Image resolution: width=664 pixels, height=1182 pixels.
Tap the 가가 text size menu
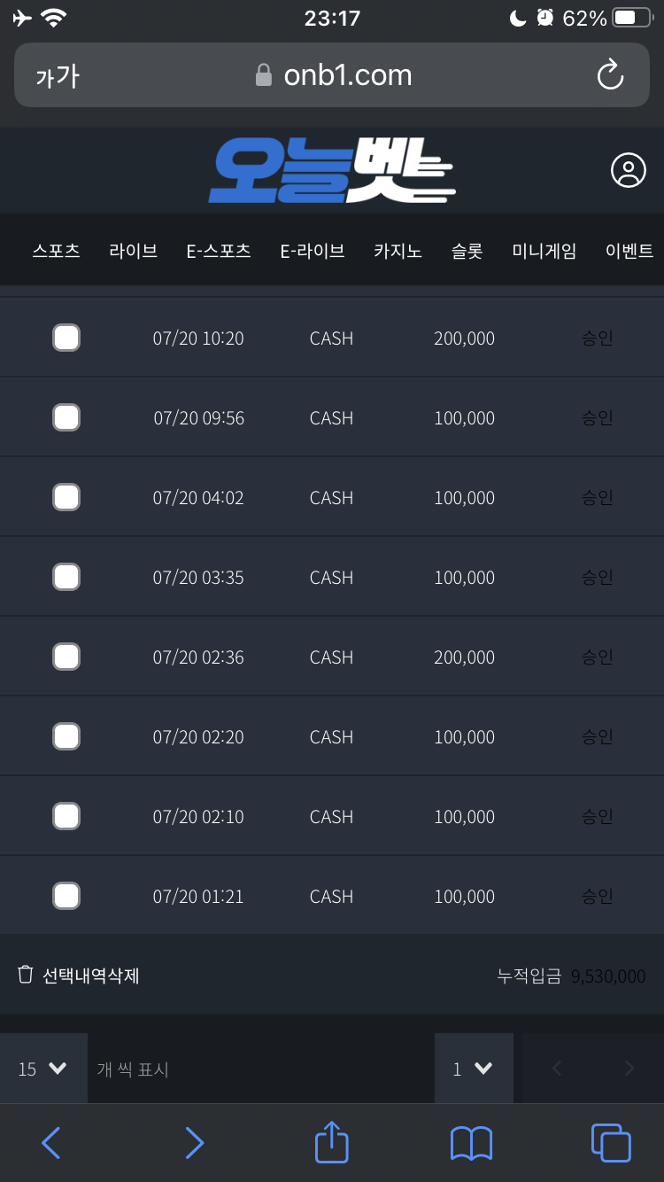tap(58, 76)
